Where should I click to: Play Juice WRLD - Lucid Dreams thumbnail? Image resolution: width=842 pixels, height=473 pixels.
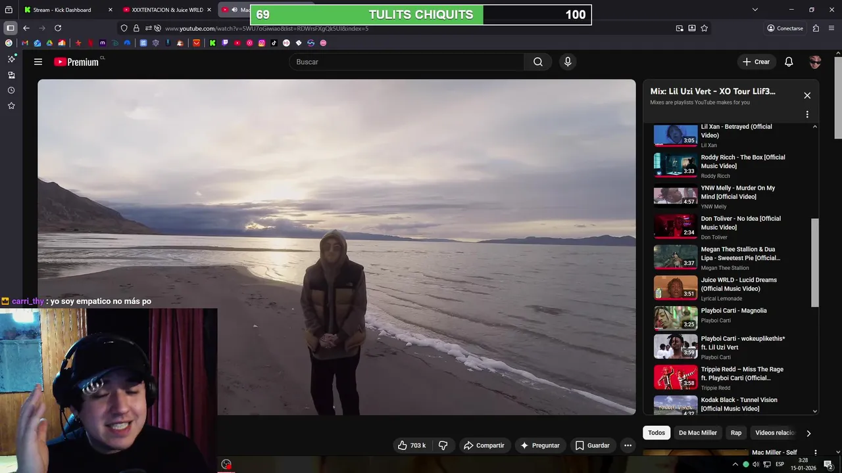click(676, 288)
